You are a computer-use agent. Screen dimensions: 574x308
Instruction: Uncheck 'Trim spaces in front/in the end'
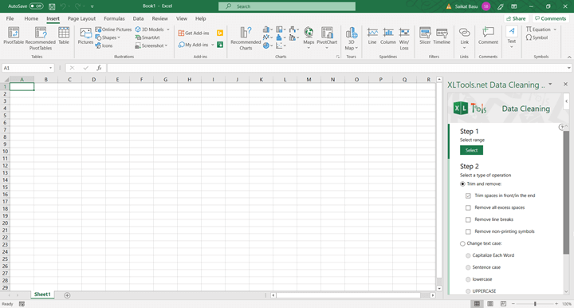click(x=468, y=195)
